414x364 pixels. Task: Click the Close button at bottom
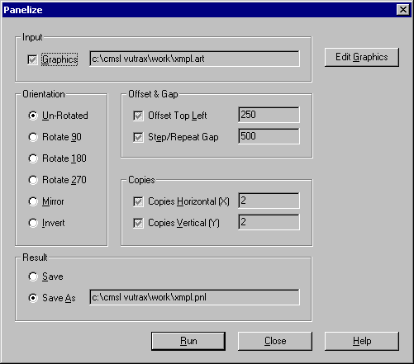(275, 341)
